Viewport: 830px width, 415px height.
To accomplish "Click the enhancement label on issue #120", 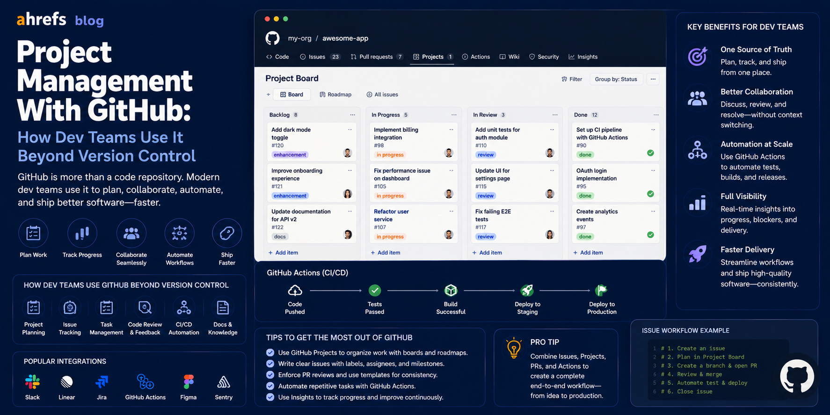I will click(290, 155).
